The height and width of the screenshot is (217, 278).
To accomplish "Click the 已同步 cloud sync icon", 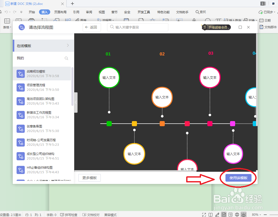I will pos(261,12).
